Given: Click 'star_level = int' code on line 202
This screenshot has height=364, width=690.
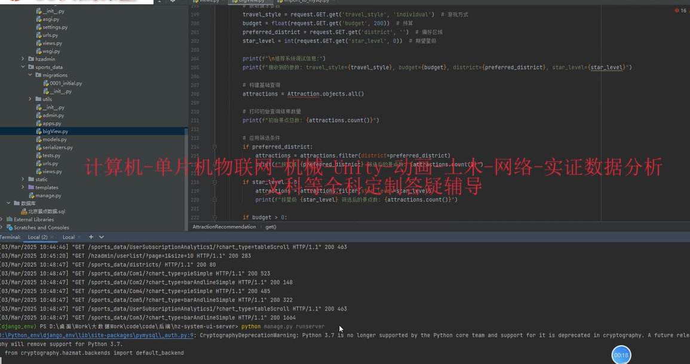Looking at the screenshot, I should 268,41.
